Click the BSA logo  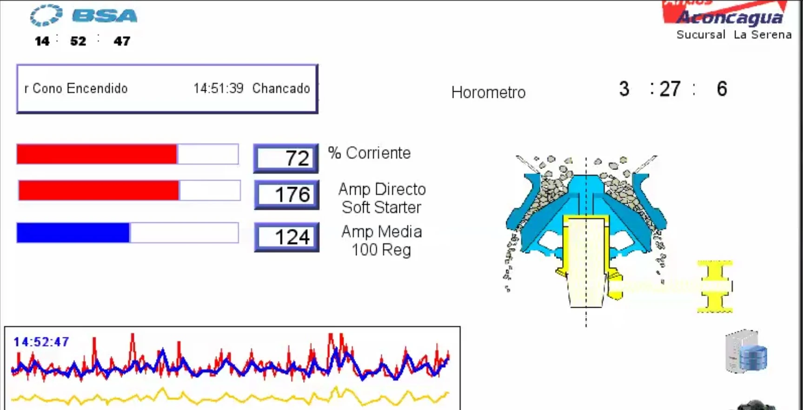pyautogui.click(x=85, y=16)
